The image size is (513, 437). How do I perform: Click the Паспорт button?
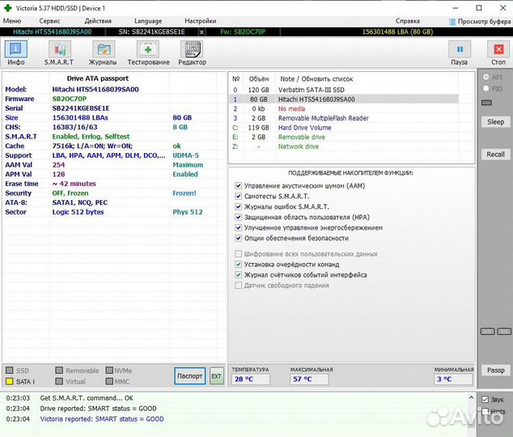tap(190, 376)
